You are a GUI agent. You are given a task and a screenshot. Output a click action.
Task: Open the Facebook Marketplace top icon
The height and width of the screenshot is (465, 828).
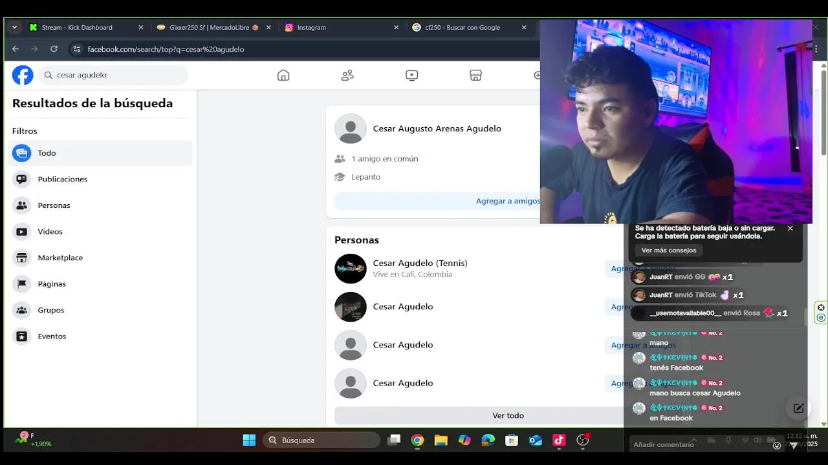[x=475, y=75]
